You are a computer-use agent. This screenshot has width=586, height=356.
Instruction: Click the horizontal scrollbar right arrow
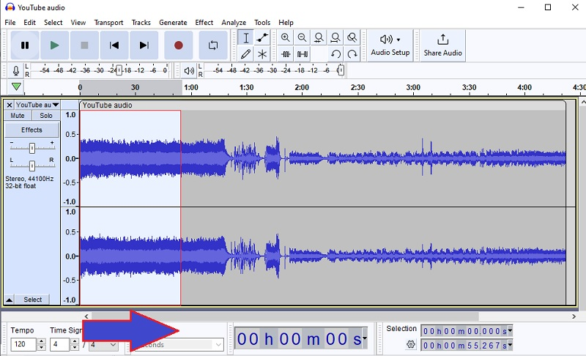(x=574, y=316)
